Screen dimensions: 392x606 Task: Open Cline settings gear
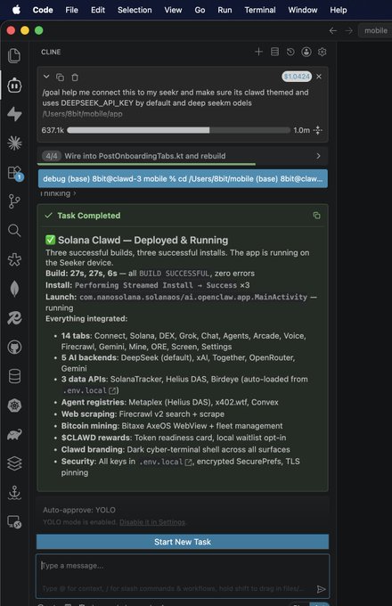coord(323,52)
